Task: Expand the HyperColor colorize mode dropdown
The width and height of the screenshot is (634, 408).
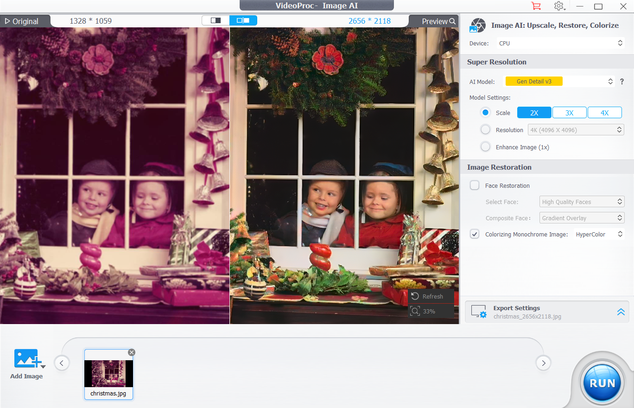Action: pos(599,234)
